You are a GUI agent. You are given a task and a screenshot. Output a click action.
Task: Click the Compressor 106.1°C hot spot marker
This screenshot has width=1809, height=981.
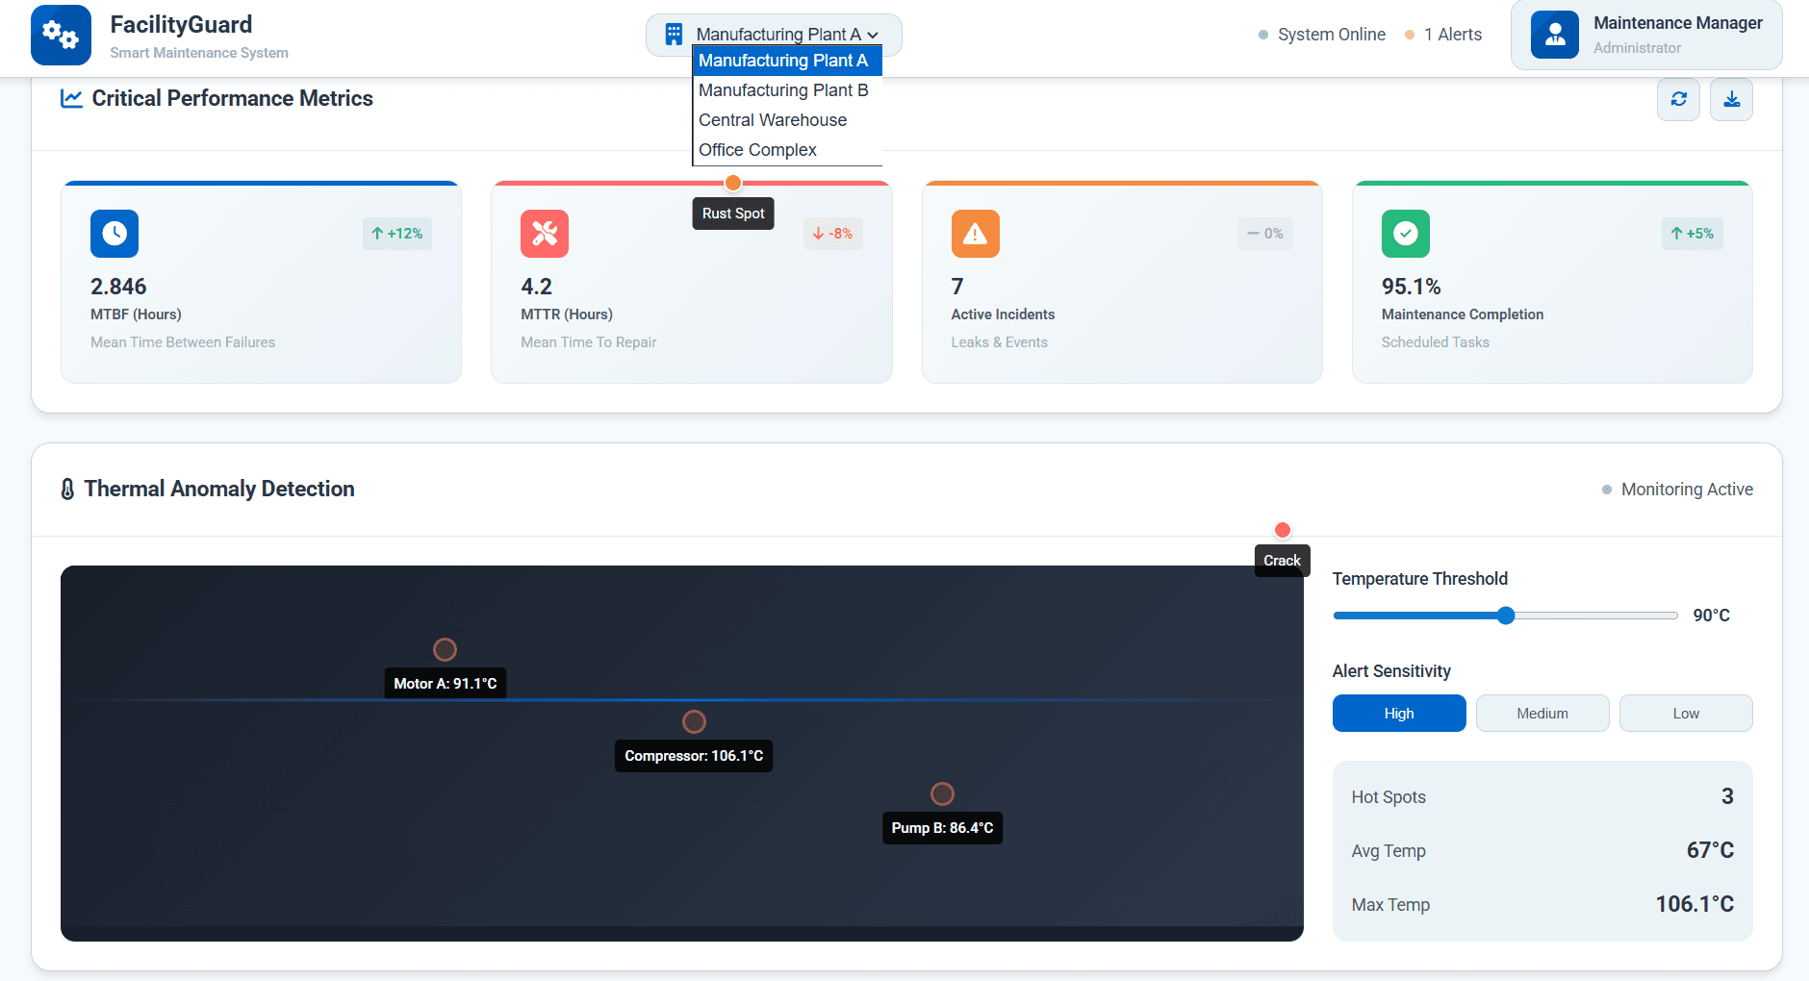click(x=694, y=721)
